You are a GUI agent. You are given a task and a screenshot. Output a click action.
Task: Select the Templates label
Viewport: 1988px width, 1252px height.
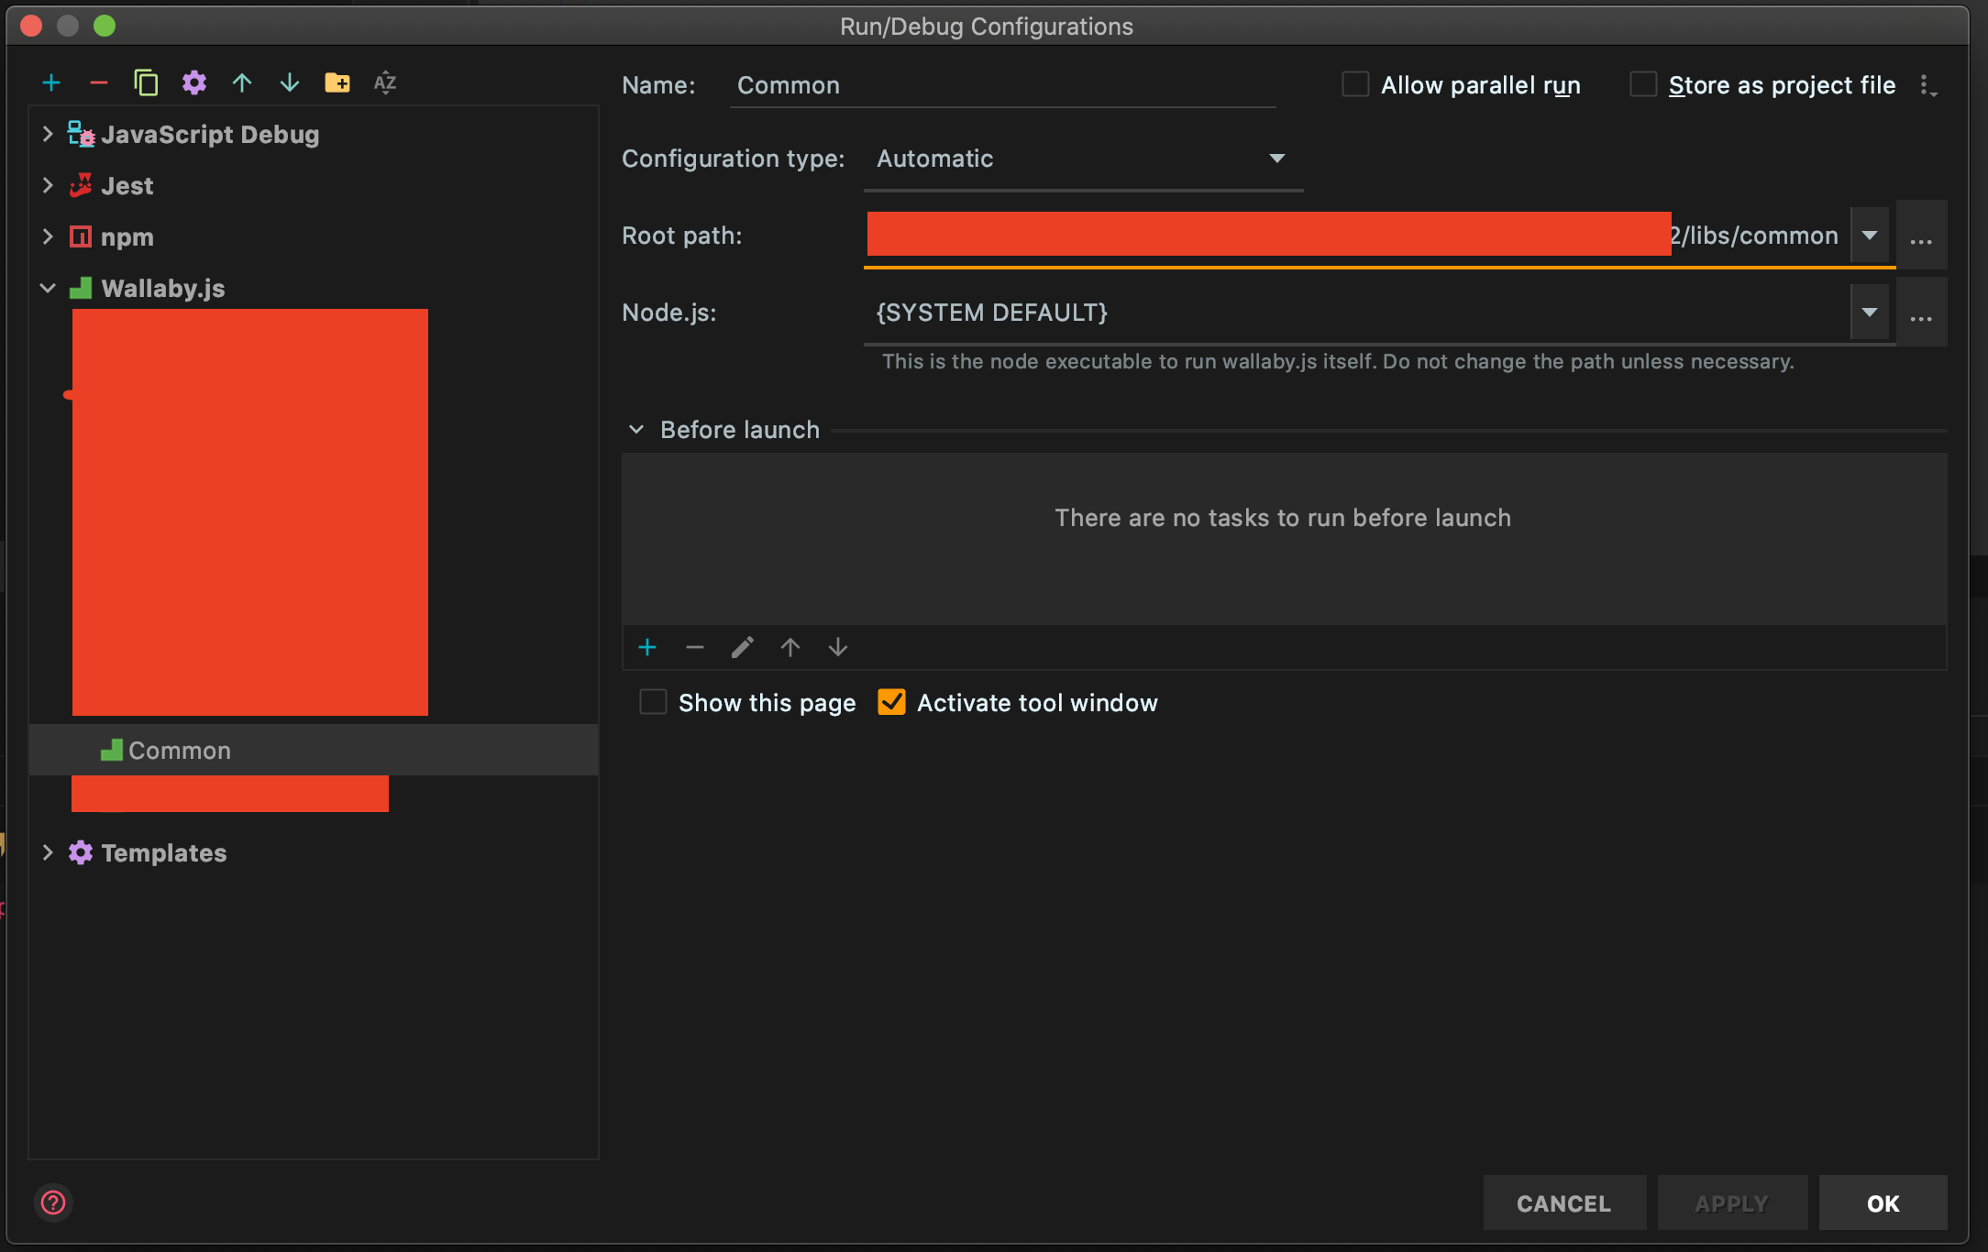coord(164,853)
